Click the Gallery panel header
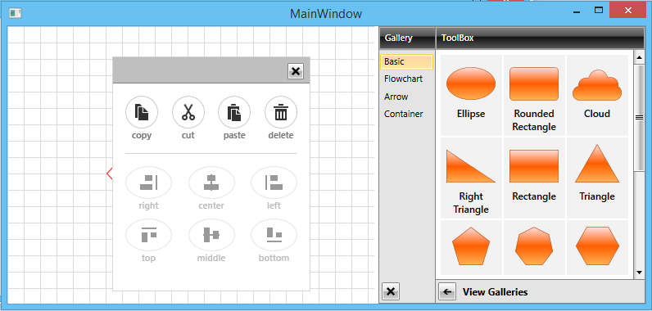The height and width of the screenshot is (311, 652). [x=407, y=38]
